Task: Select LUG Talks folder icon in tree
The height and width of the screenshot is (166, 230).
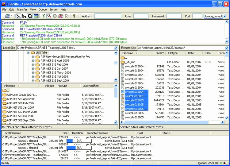Action: (x=33, y=52)
